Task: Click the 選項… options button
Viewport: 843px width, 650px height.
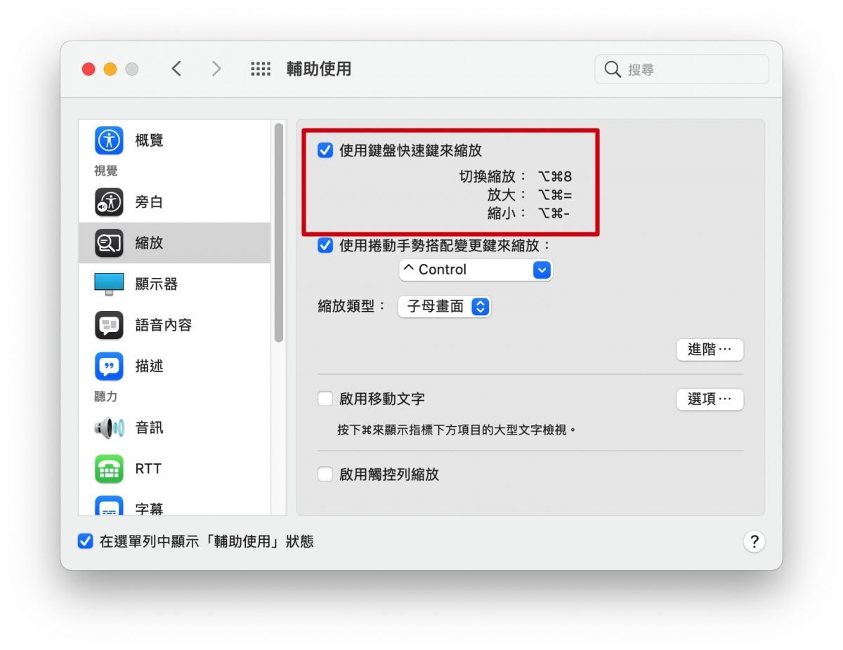Action: point(710,399)
